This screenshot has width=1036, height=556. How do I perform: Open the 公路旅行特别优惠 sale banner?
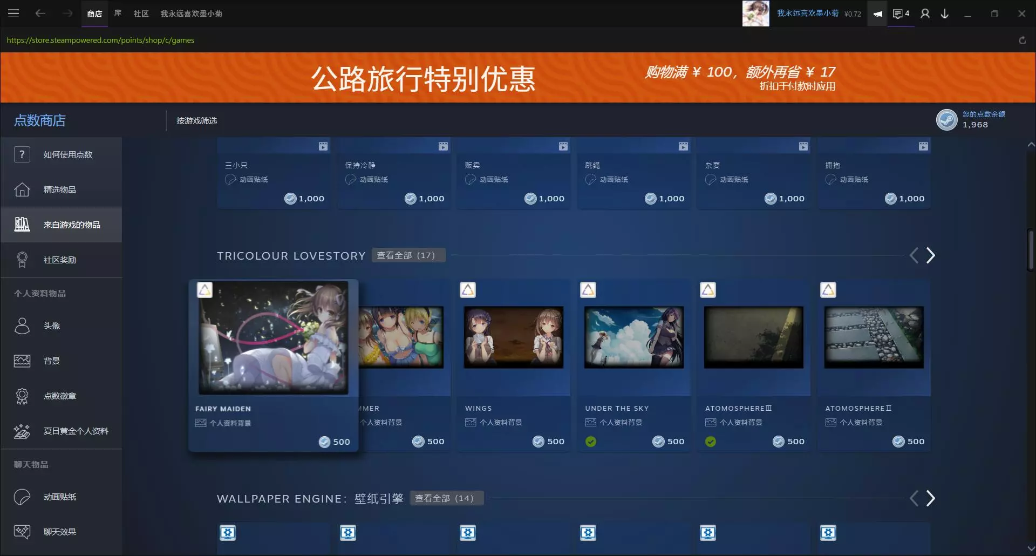(518, 78)
